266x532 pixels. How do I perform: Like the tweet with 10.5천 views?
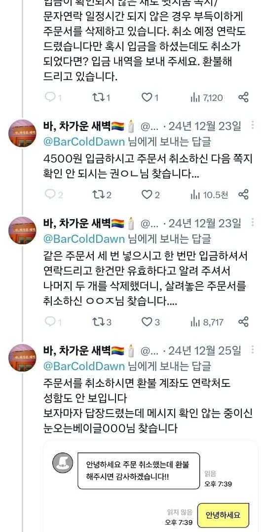click(x=151, y=195)
